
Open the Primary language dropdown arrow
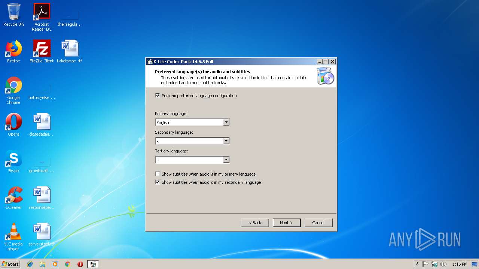[226, 122]
